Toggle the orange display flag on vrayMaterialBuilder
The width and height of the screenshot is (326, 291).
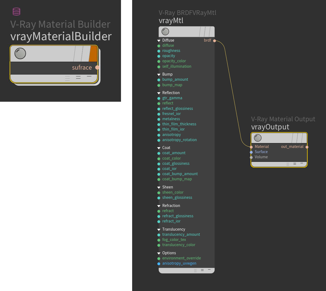(93, 54)
